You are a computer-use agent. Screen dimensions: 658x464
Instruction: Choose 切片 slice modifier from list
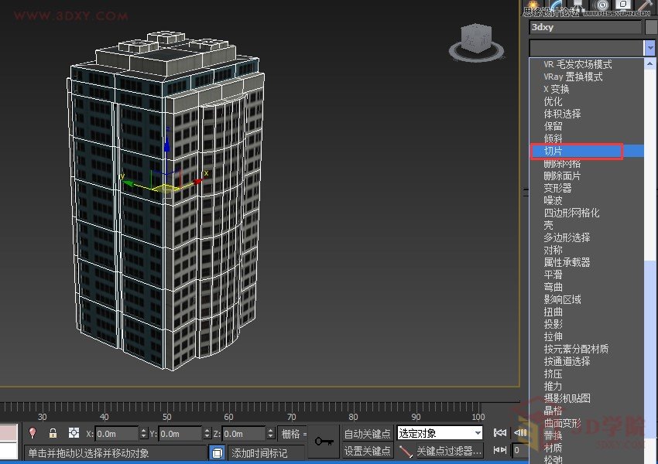(x=554, y=151)
